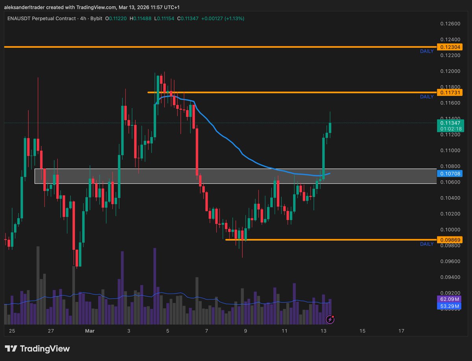The image size is (472, 361).
Task: Click the Mar label on the time axis
Action: 89,331
